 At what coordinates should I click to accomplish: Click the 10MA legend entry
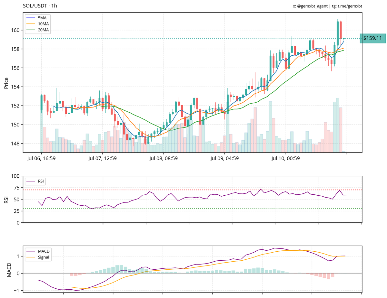click(38, 24)
